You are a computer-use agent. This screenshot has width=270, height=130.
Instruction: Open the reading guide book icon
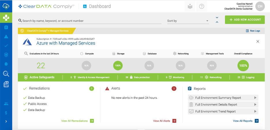click(190, 6)
